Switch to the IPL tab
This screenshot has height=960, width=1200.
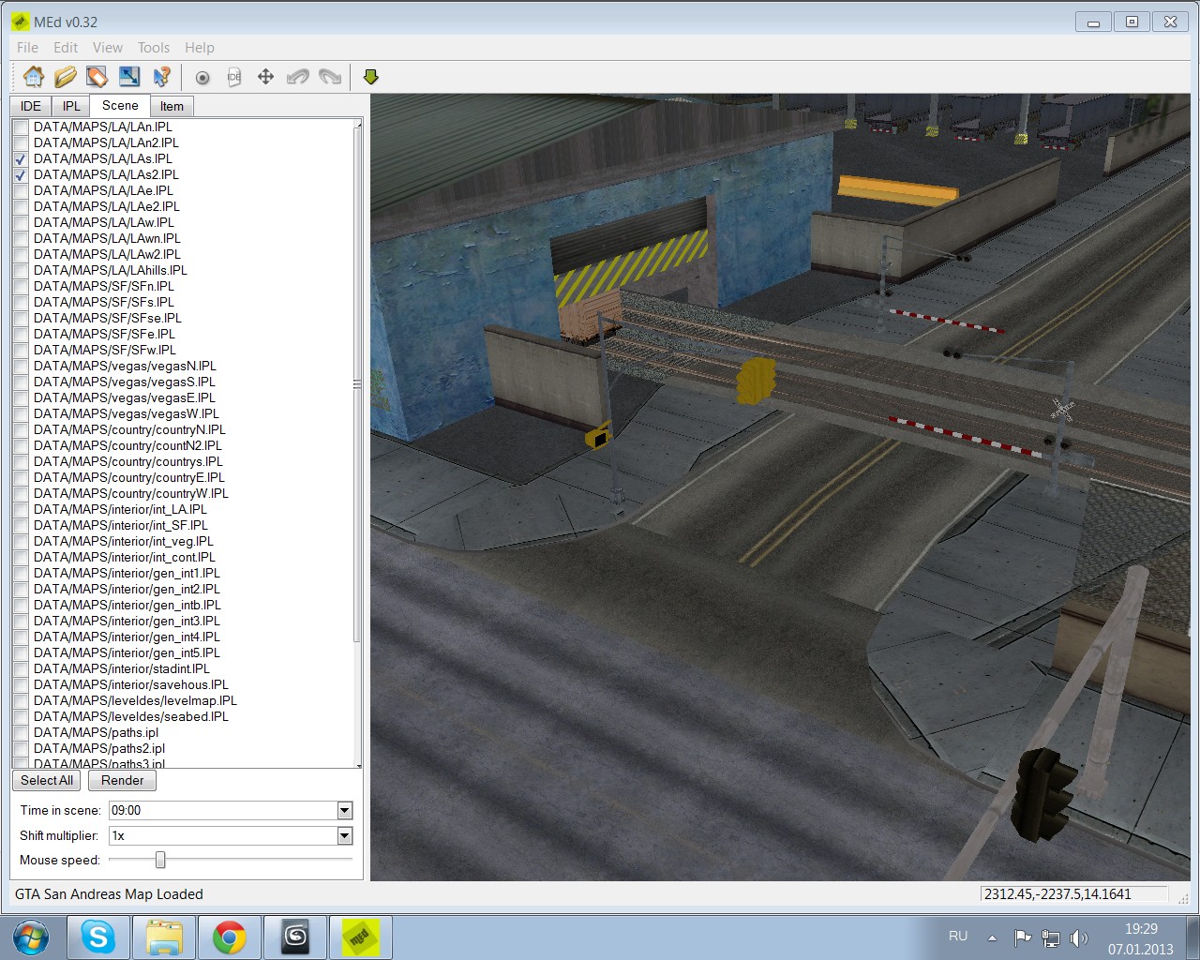tap(71, 106)
